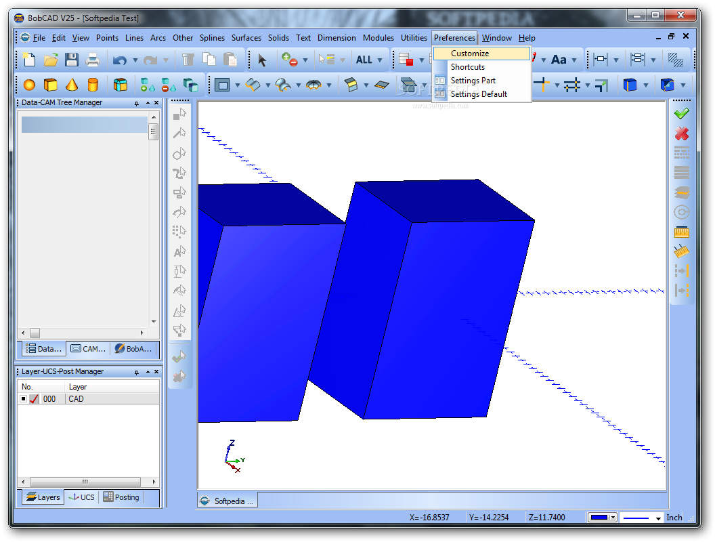Select the arrow pointer tool
The height and width of the screenshot is (542, 715).
pyautogui.click(x=262, y=60)
